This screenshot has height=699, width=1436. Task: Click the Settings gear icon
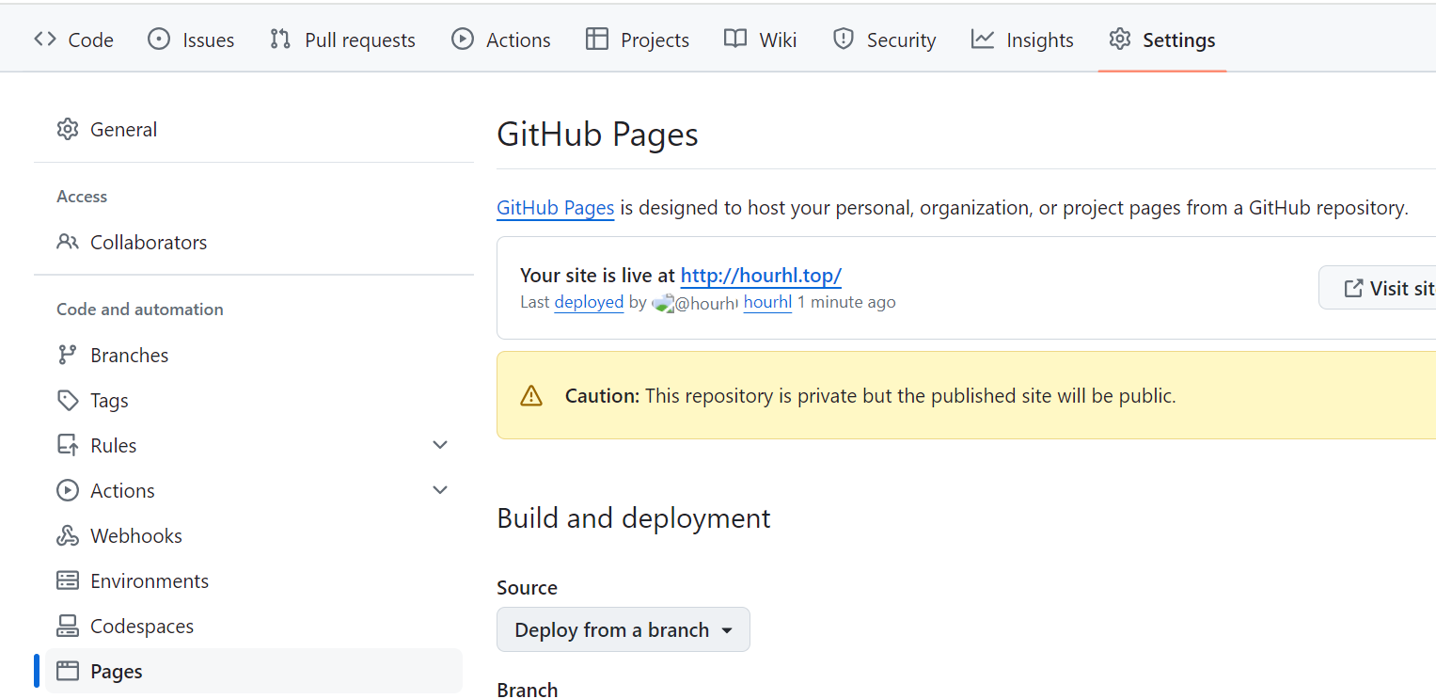coord(1119,39)
